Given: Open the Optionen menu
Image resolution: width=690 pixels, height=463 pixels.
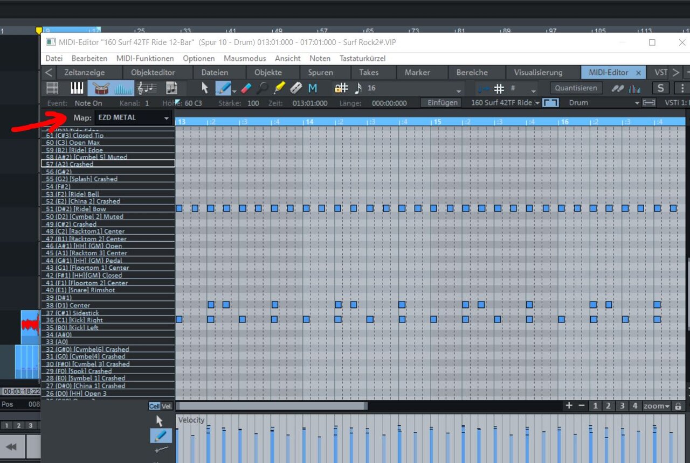Looking at the screenshot, I should coord(198,58).
